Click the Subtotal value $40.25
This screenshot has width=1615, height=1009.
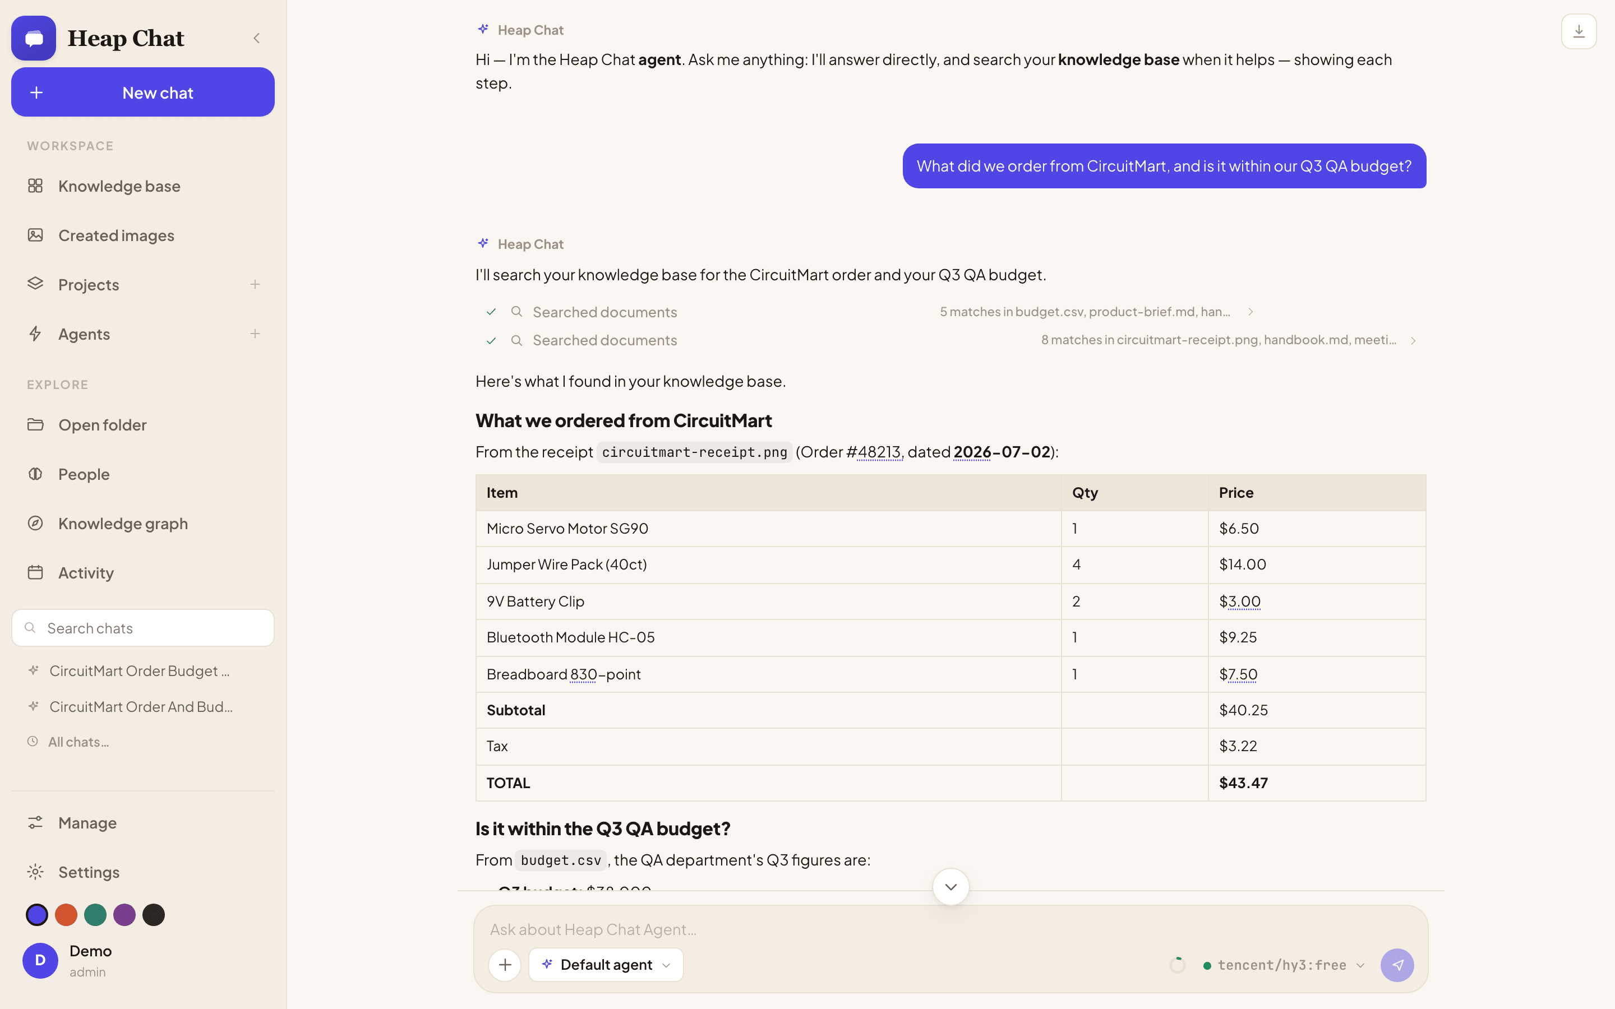(x=1243, y=710)
